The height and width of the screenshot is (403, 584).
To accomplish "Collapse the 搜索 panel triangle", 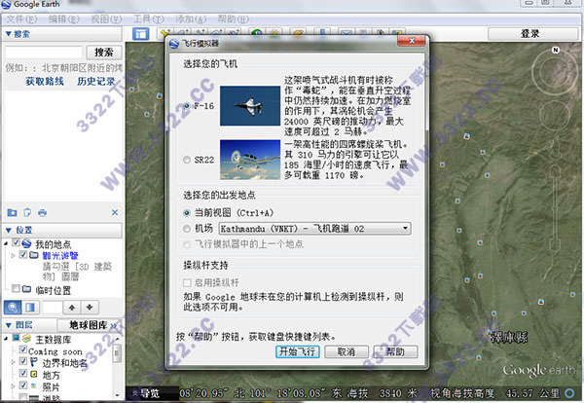I will coord(8,34).
